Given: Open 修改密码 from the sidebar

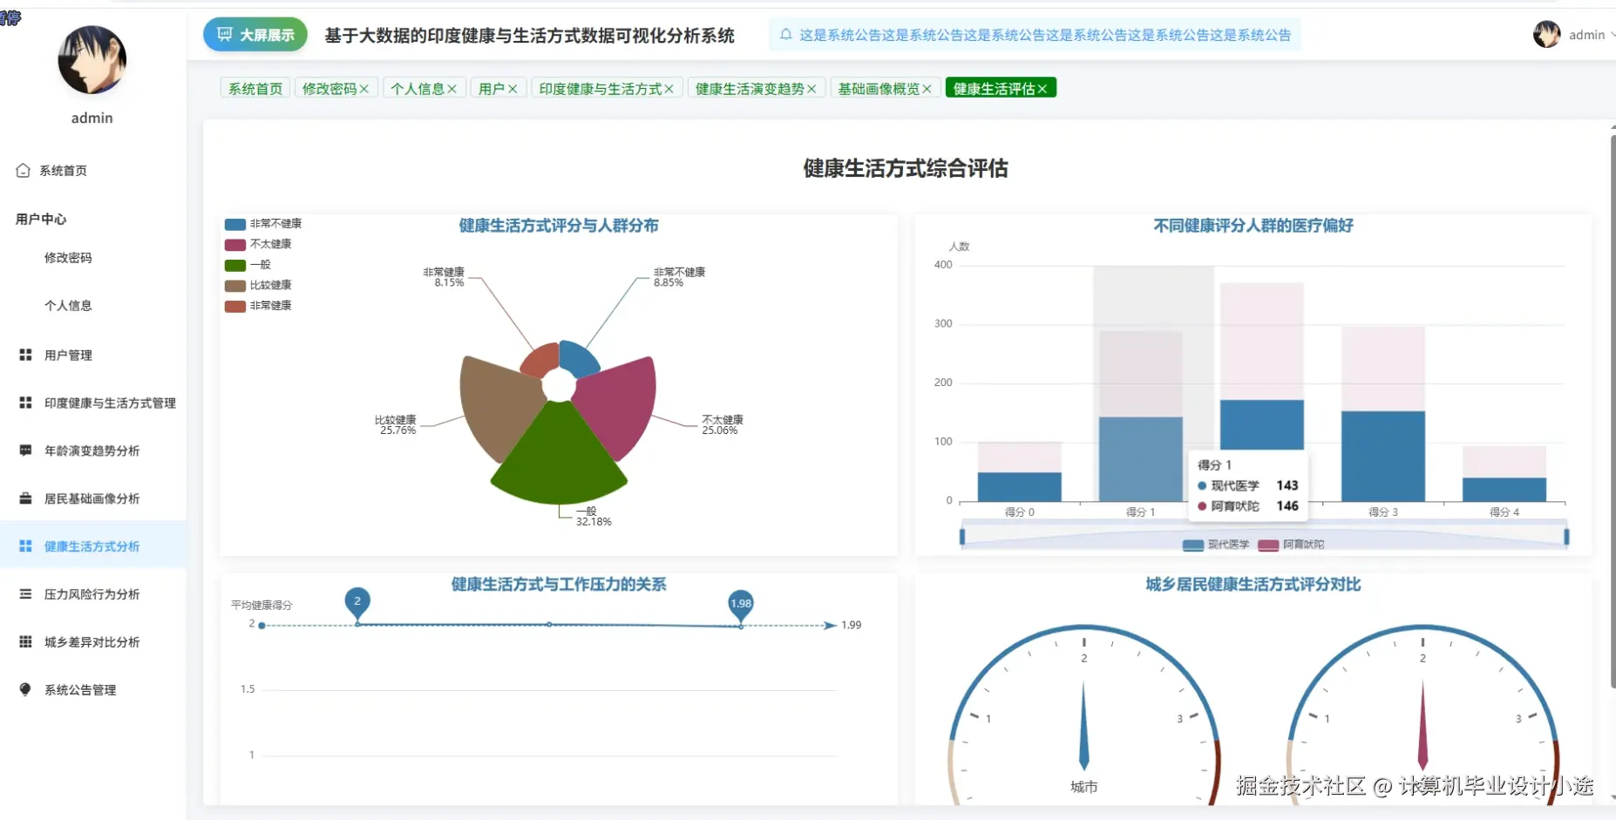Looking at the screenshot, I should (69, 257).
